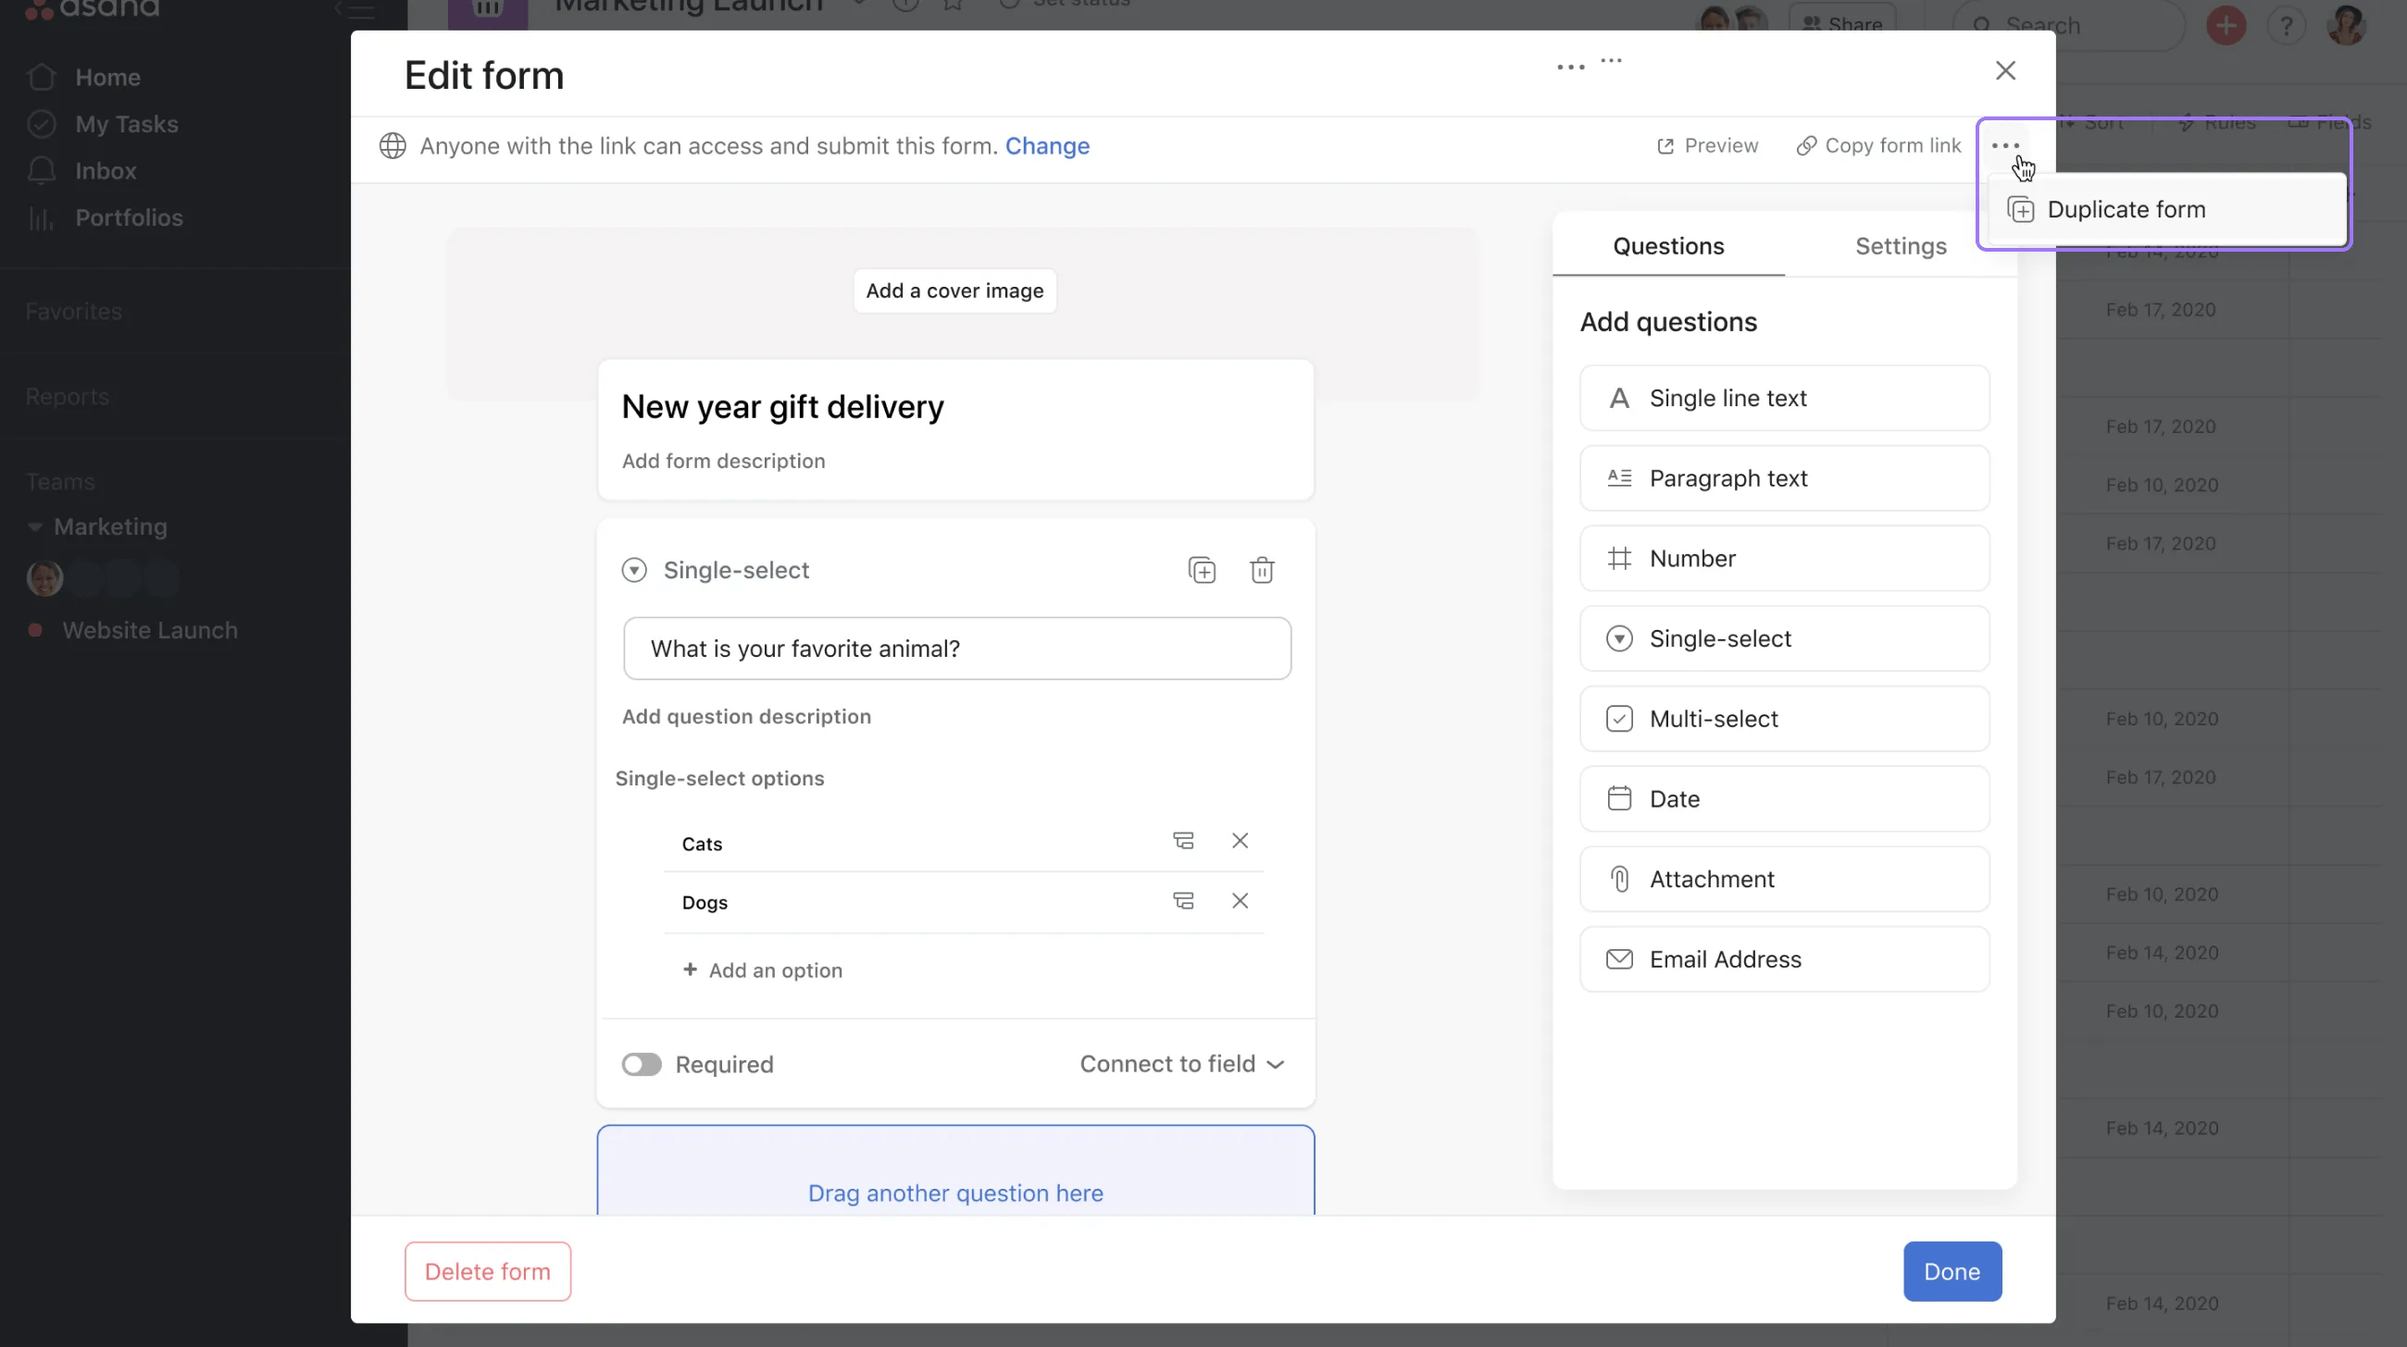Open the three-dot form options menu

click(2005, 145)
